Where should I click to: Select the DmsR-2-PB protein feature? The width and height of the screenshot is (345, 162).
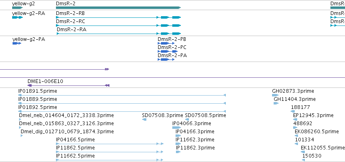(x=166, y=43)
